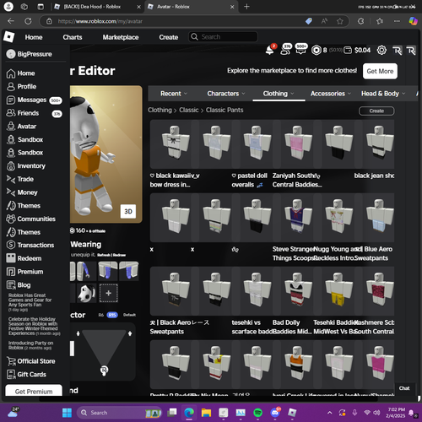422x422 pixels.
Task: Open friend requests icon in top bar
Action: point(286,50)
